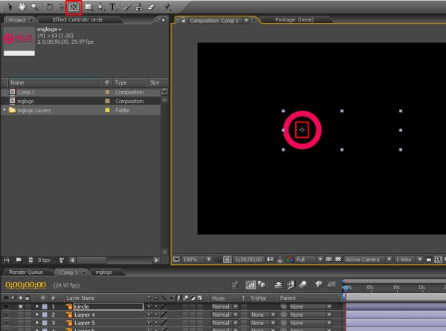This screenshot has height=331, width=446.
Task: Enable Motion Blur timeline switch
Action: [x=303, y=284]
